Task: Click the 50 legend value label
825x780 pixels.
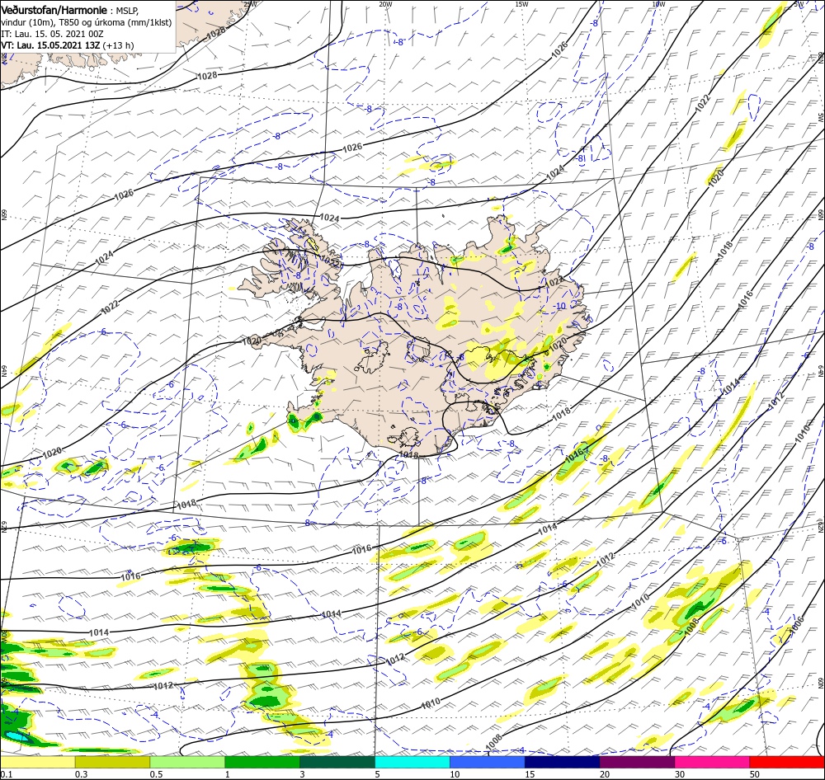Action: tap(755, 774)
